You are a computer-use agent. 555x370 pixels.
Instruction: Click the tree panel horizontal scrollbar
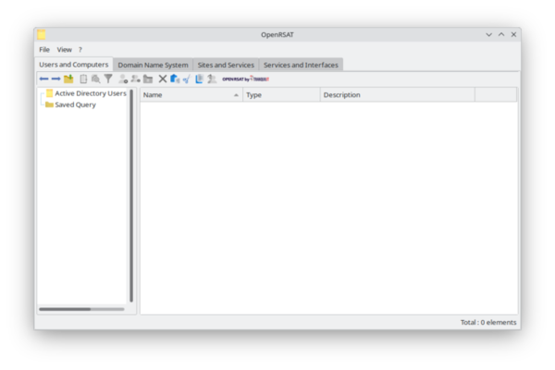pyautogui.click(x=81, y=309)
